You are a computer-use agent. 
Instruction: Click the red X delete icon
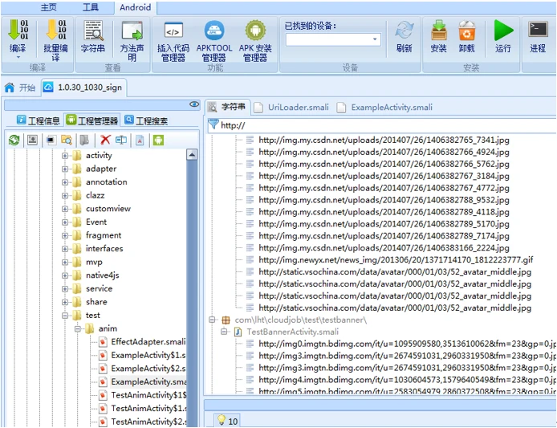(x=105, y=140)
